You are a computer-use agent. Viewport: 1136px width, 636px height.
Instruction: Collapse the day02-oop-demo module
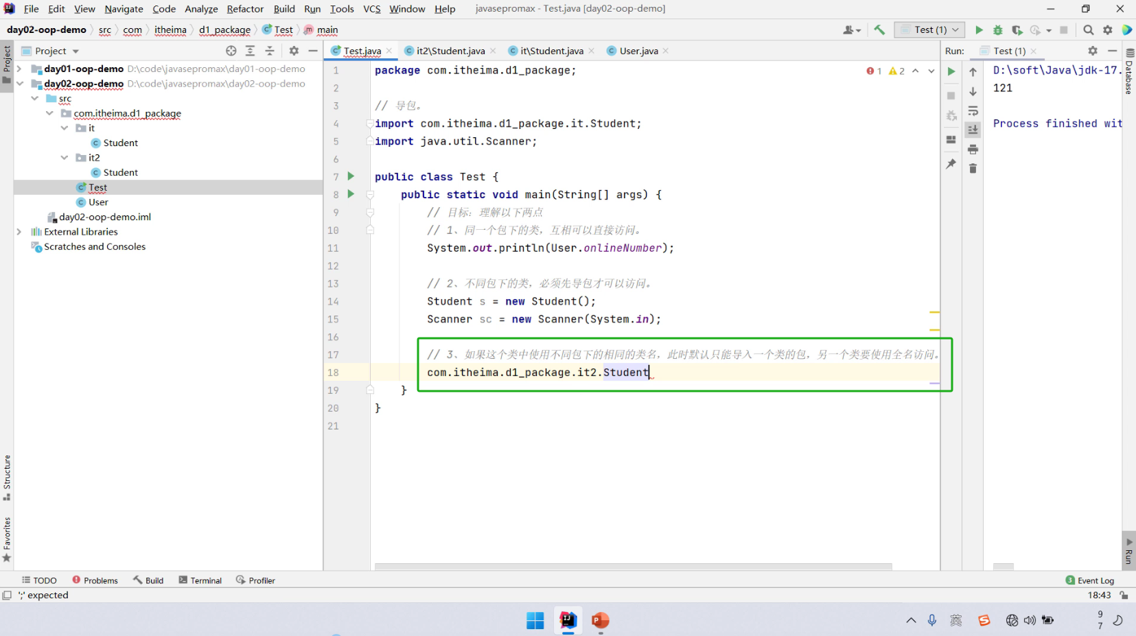click(x=20, y=84)
